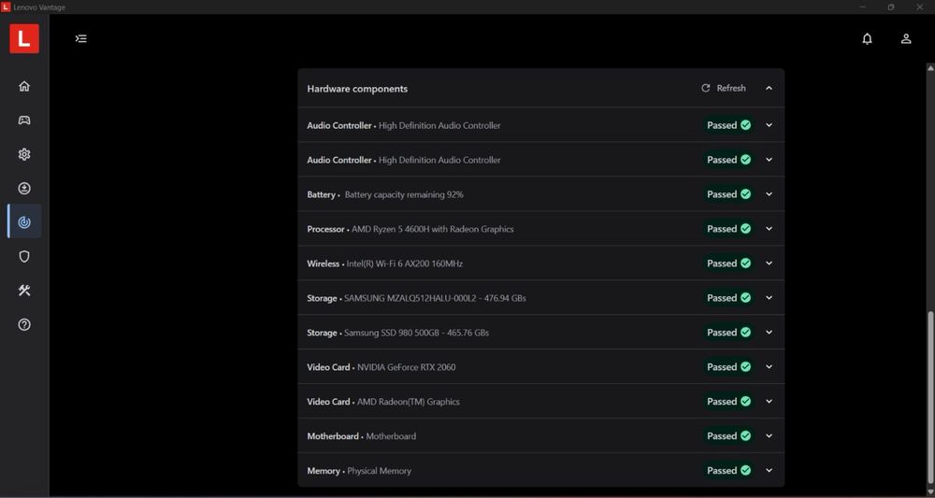The height and width of the screenshot is (498, 935).
Task: Select the 'Intel(R) Wi-Fi 6 AX200 160MHz' text
Action: click(404, 263)
